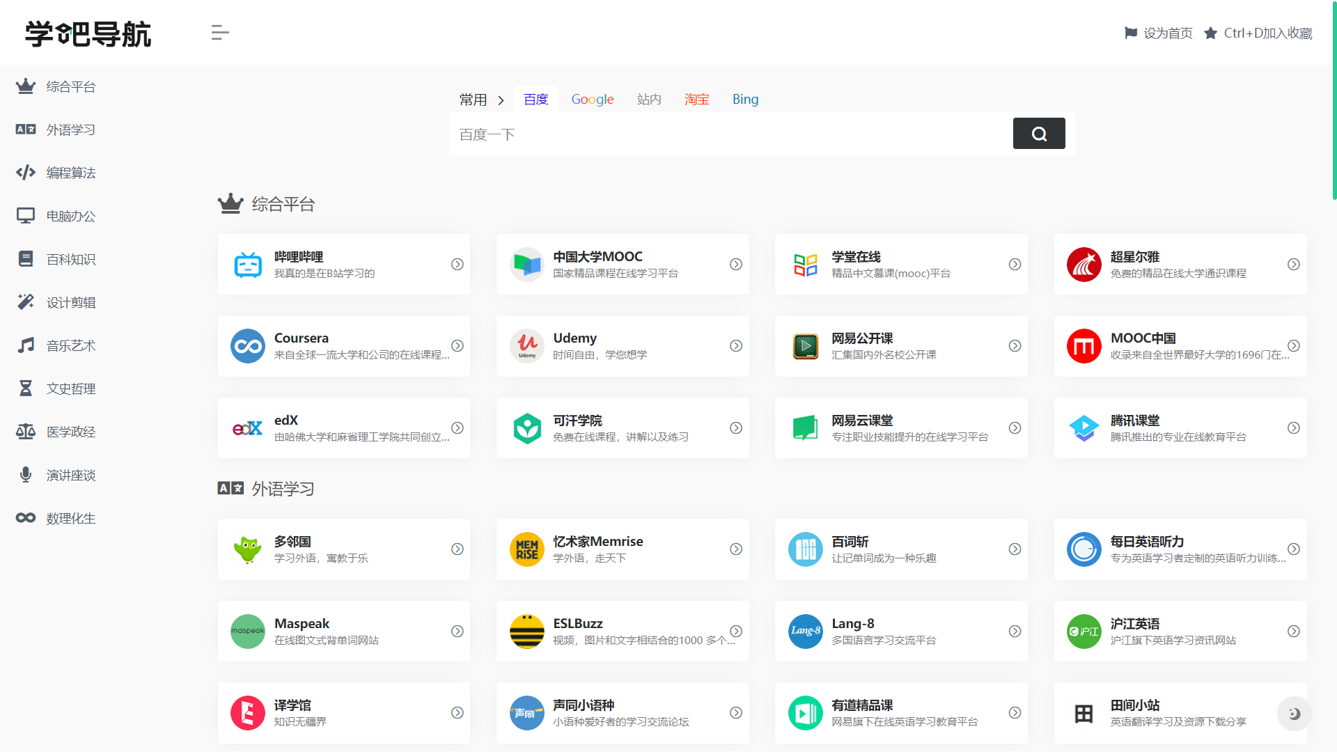The image size is (1337, 752).
Task: Select the 医学政经 sidebar icon
Action: click(x=26, y=431)
